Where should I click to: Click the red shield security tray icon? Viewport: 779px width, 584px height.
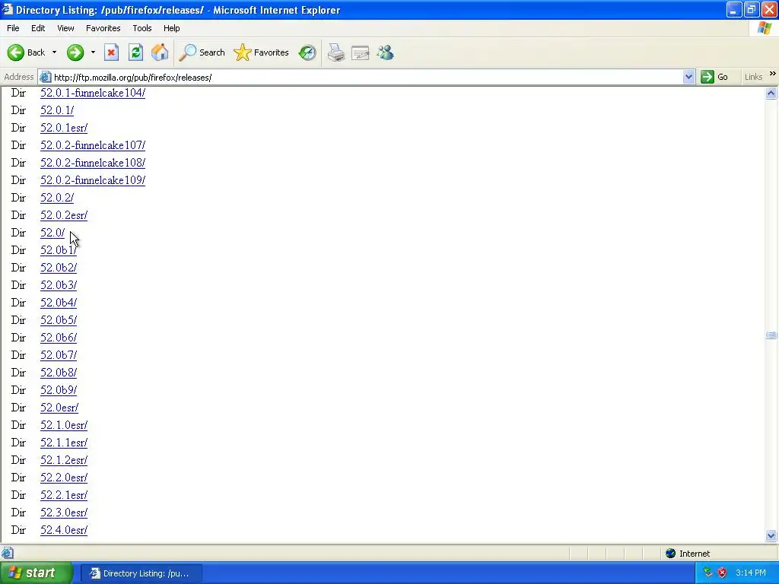tap(722, 573)
